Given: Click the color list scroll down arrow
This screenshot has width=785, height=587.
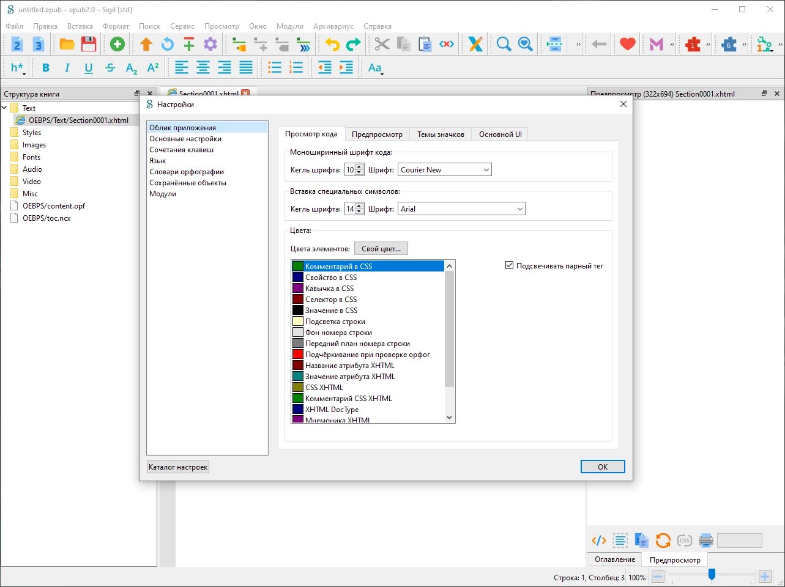Looking at the screenshot, I should [x=450, y=418].
